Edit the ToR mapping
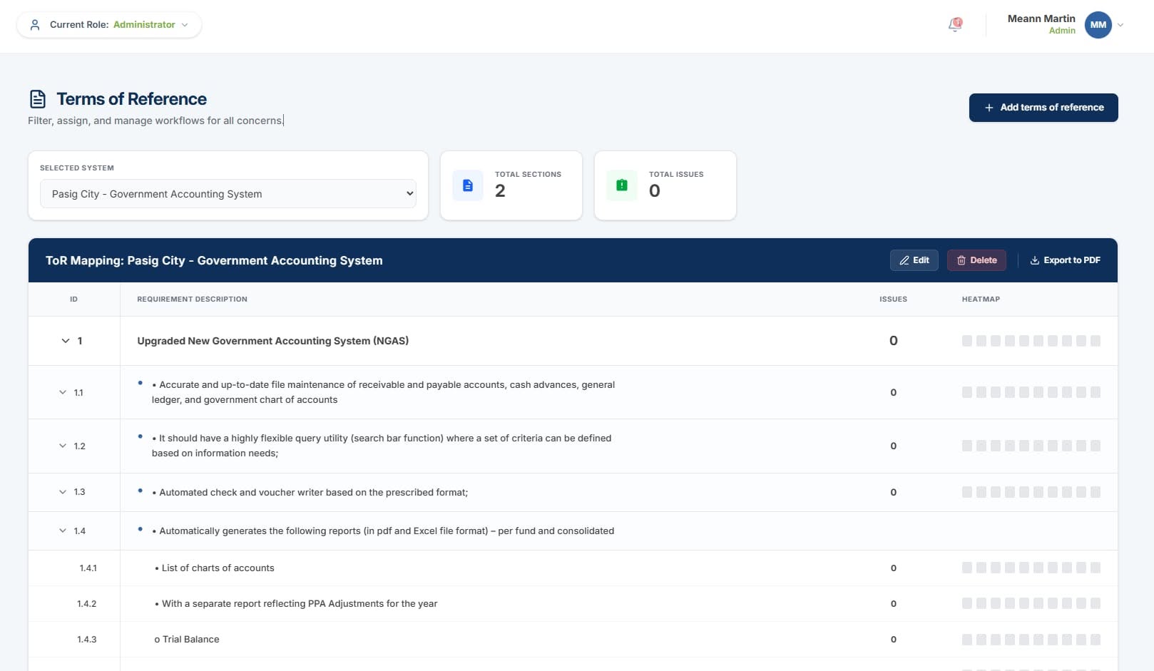 tap(914, 260)
